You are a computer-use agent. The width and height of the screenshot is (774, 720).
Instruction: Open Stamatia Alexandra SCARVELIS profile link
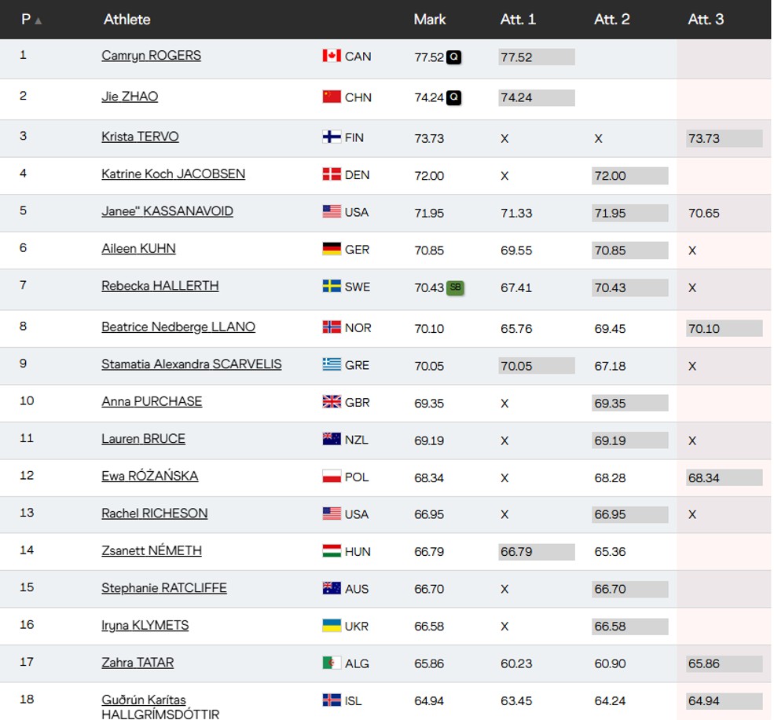tap(191, 364)
